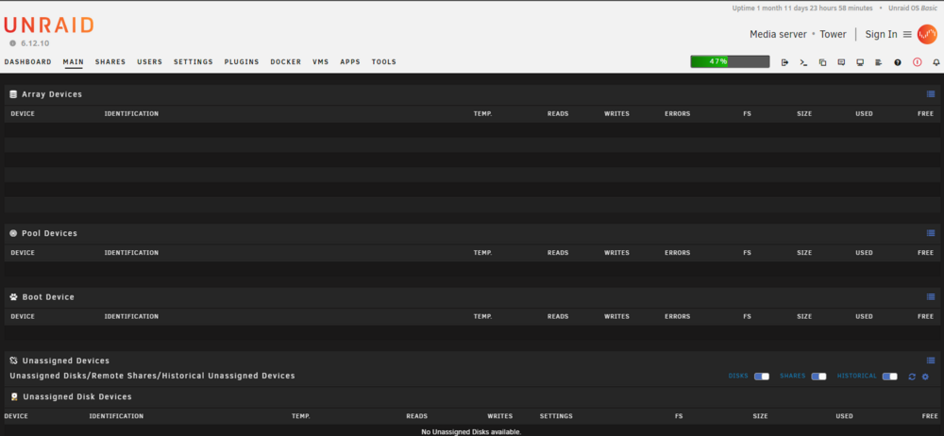
Task: Open the system log icon
Action: tap(878, 62)
